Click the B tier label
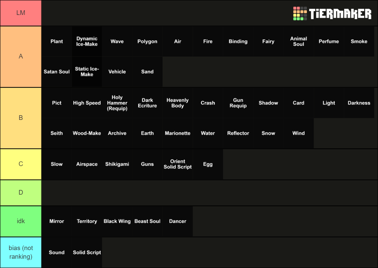The image size is (378, 268). [21, 118]
